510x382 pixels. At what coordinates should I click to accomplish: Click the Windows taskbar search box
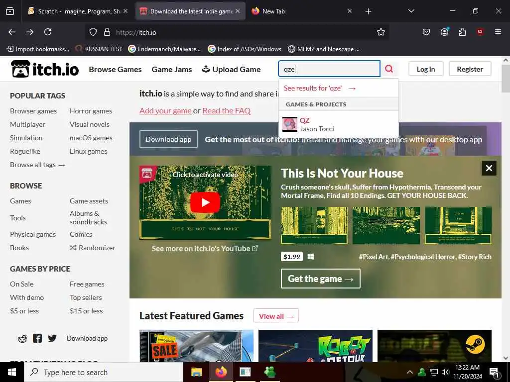pos(104,372)
